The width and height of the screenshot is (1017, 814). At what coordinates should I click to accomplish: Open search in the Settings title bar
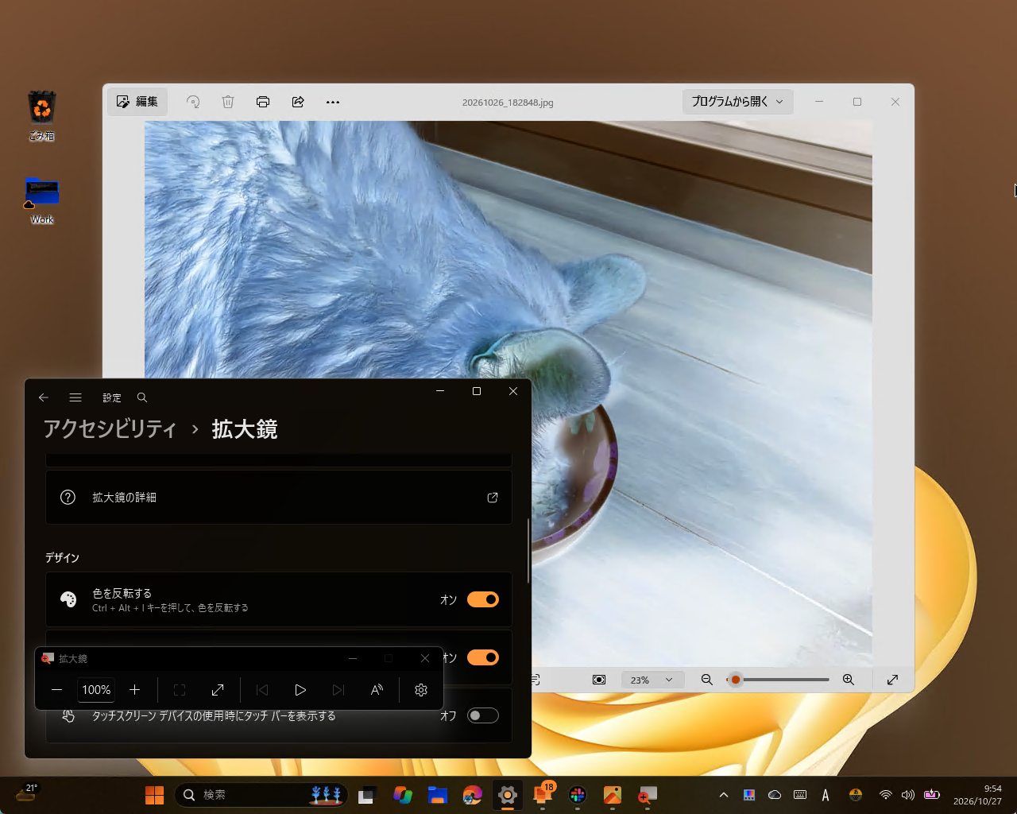point(142,397)
